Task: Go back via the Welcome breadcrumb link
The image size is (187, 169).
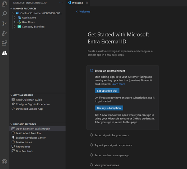Action: click(84, 12)
